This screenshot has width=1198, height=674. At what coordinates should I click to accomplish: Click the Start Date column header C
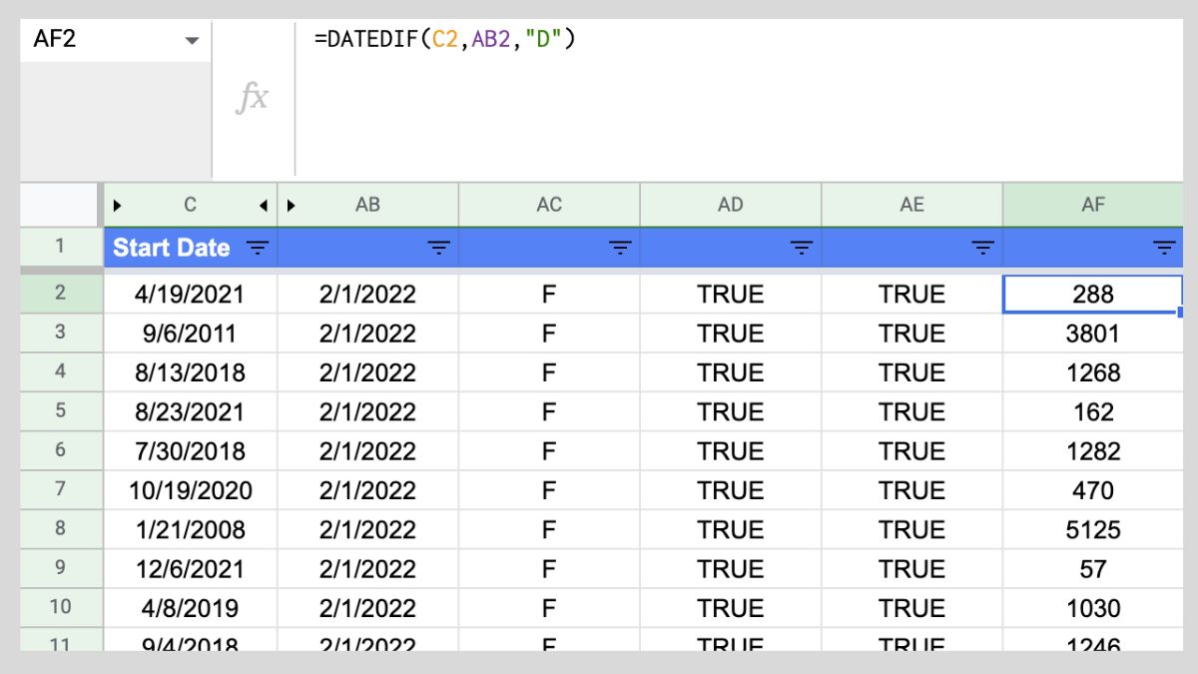(x=191, y=205)
